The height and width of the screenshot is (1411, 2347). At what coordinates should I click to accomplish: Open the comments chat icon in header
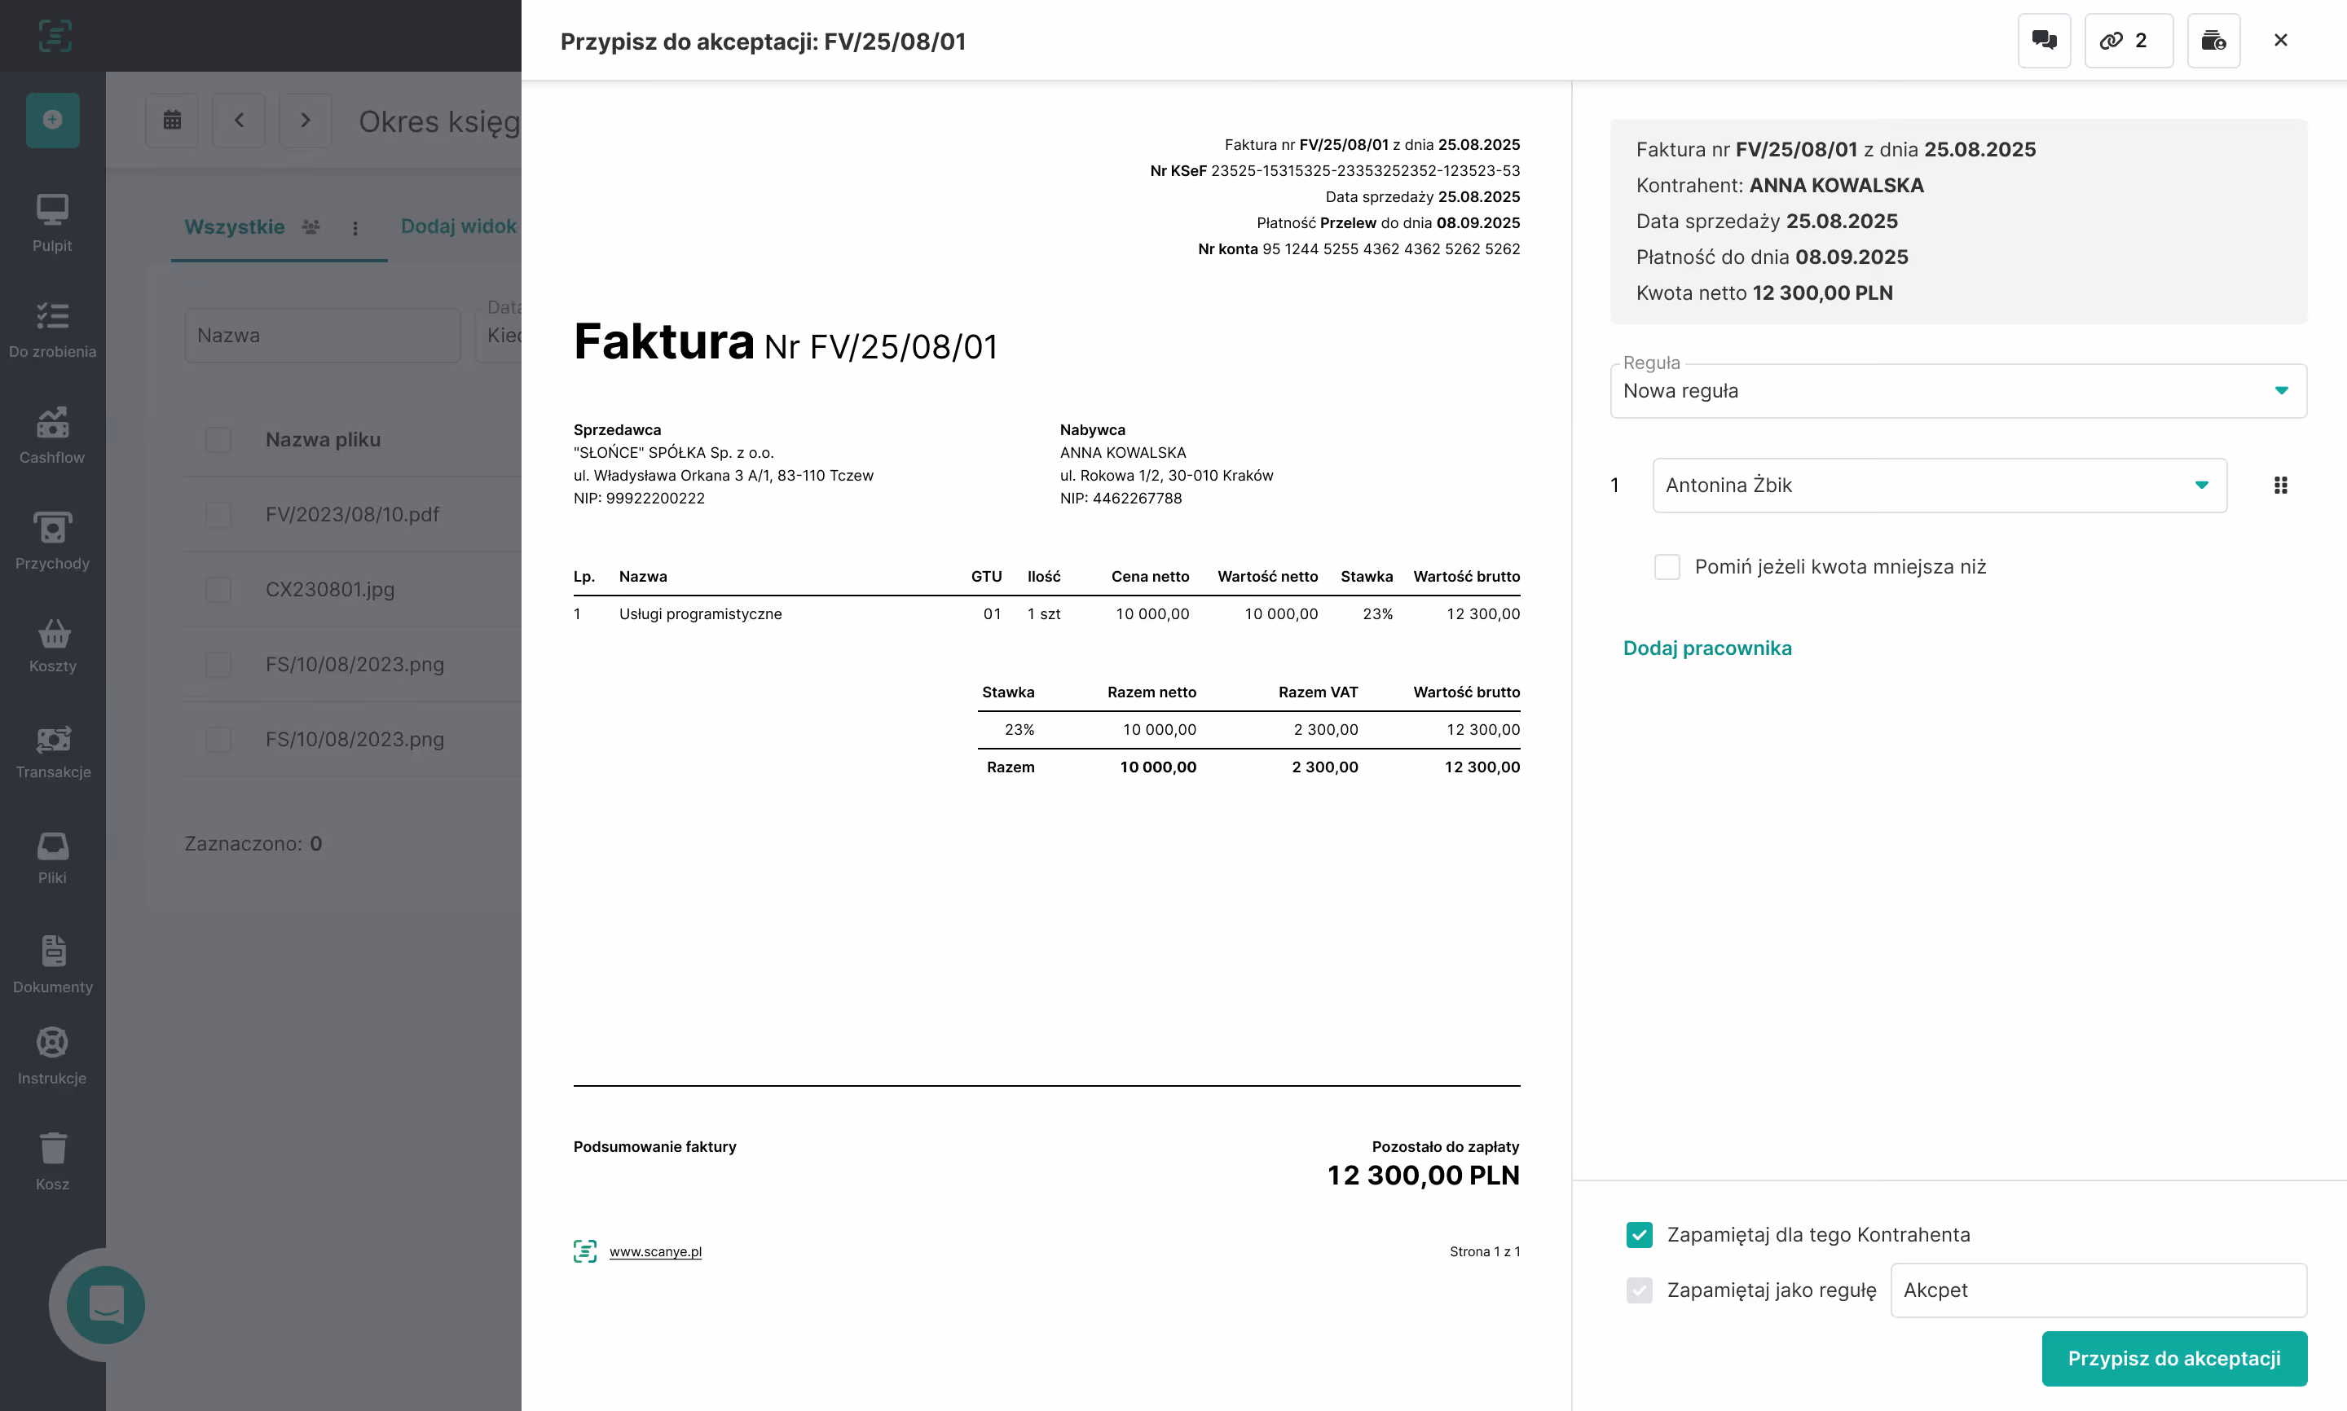(x=2044, y=40)
